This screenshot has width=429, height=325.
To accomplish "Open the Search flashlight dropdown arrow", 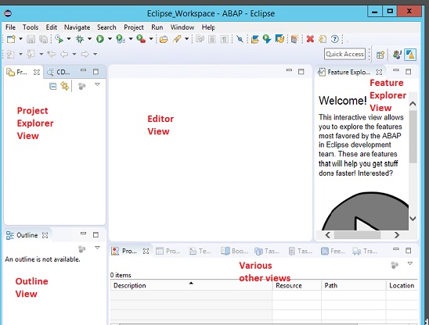I will 186,39.
